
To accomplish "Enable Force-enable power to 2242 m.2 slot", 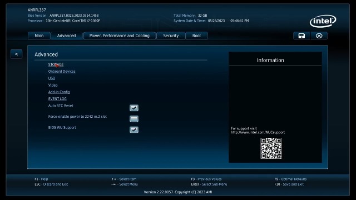I will click(134, 119).
